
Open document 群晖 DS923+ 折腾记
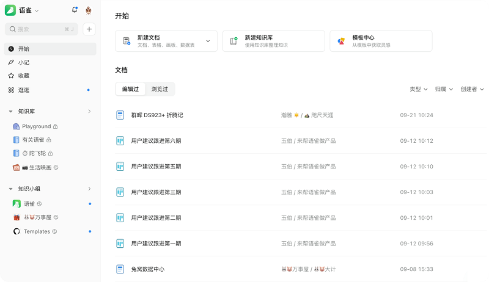coord(157,115)
